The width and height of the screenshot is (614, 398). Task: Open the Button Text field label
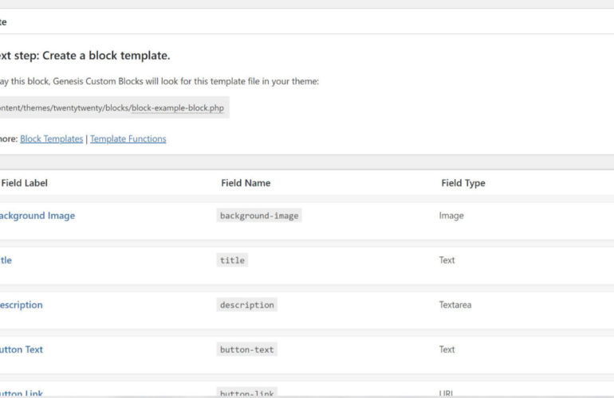coord(22,349)
